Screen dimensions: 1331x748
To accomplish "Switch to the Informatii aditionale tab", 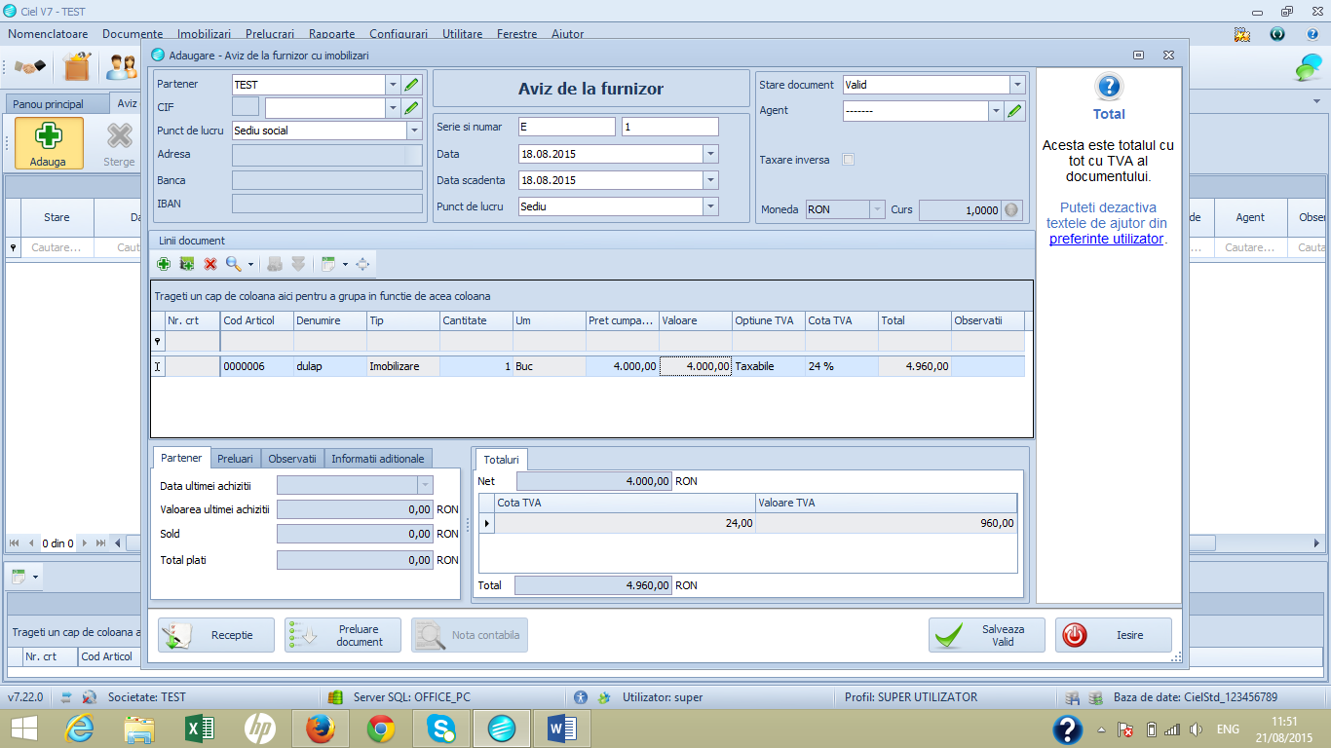I will [x=378, y=459].
